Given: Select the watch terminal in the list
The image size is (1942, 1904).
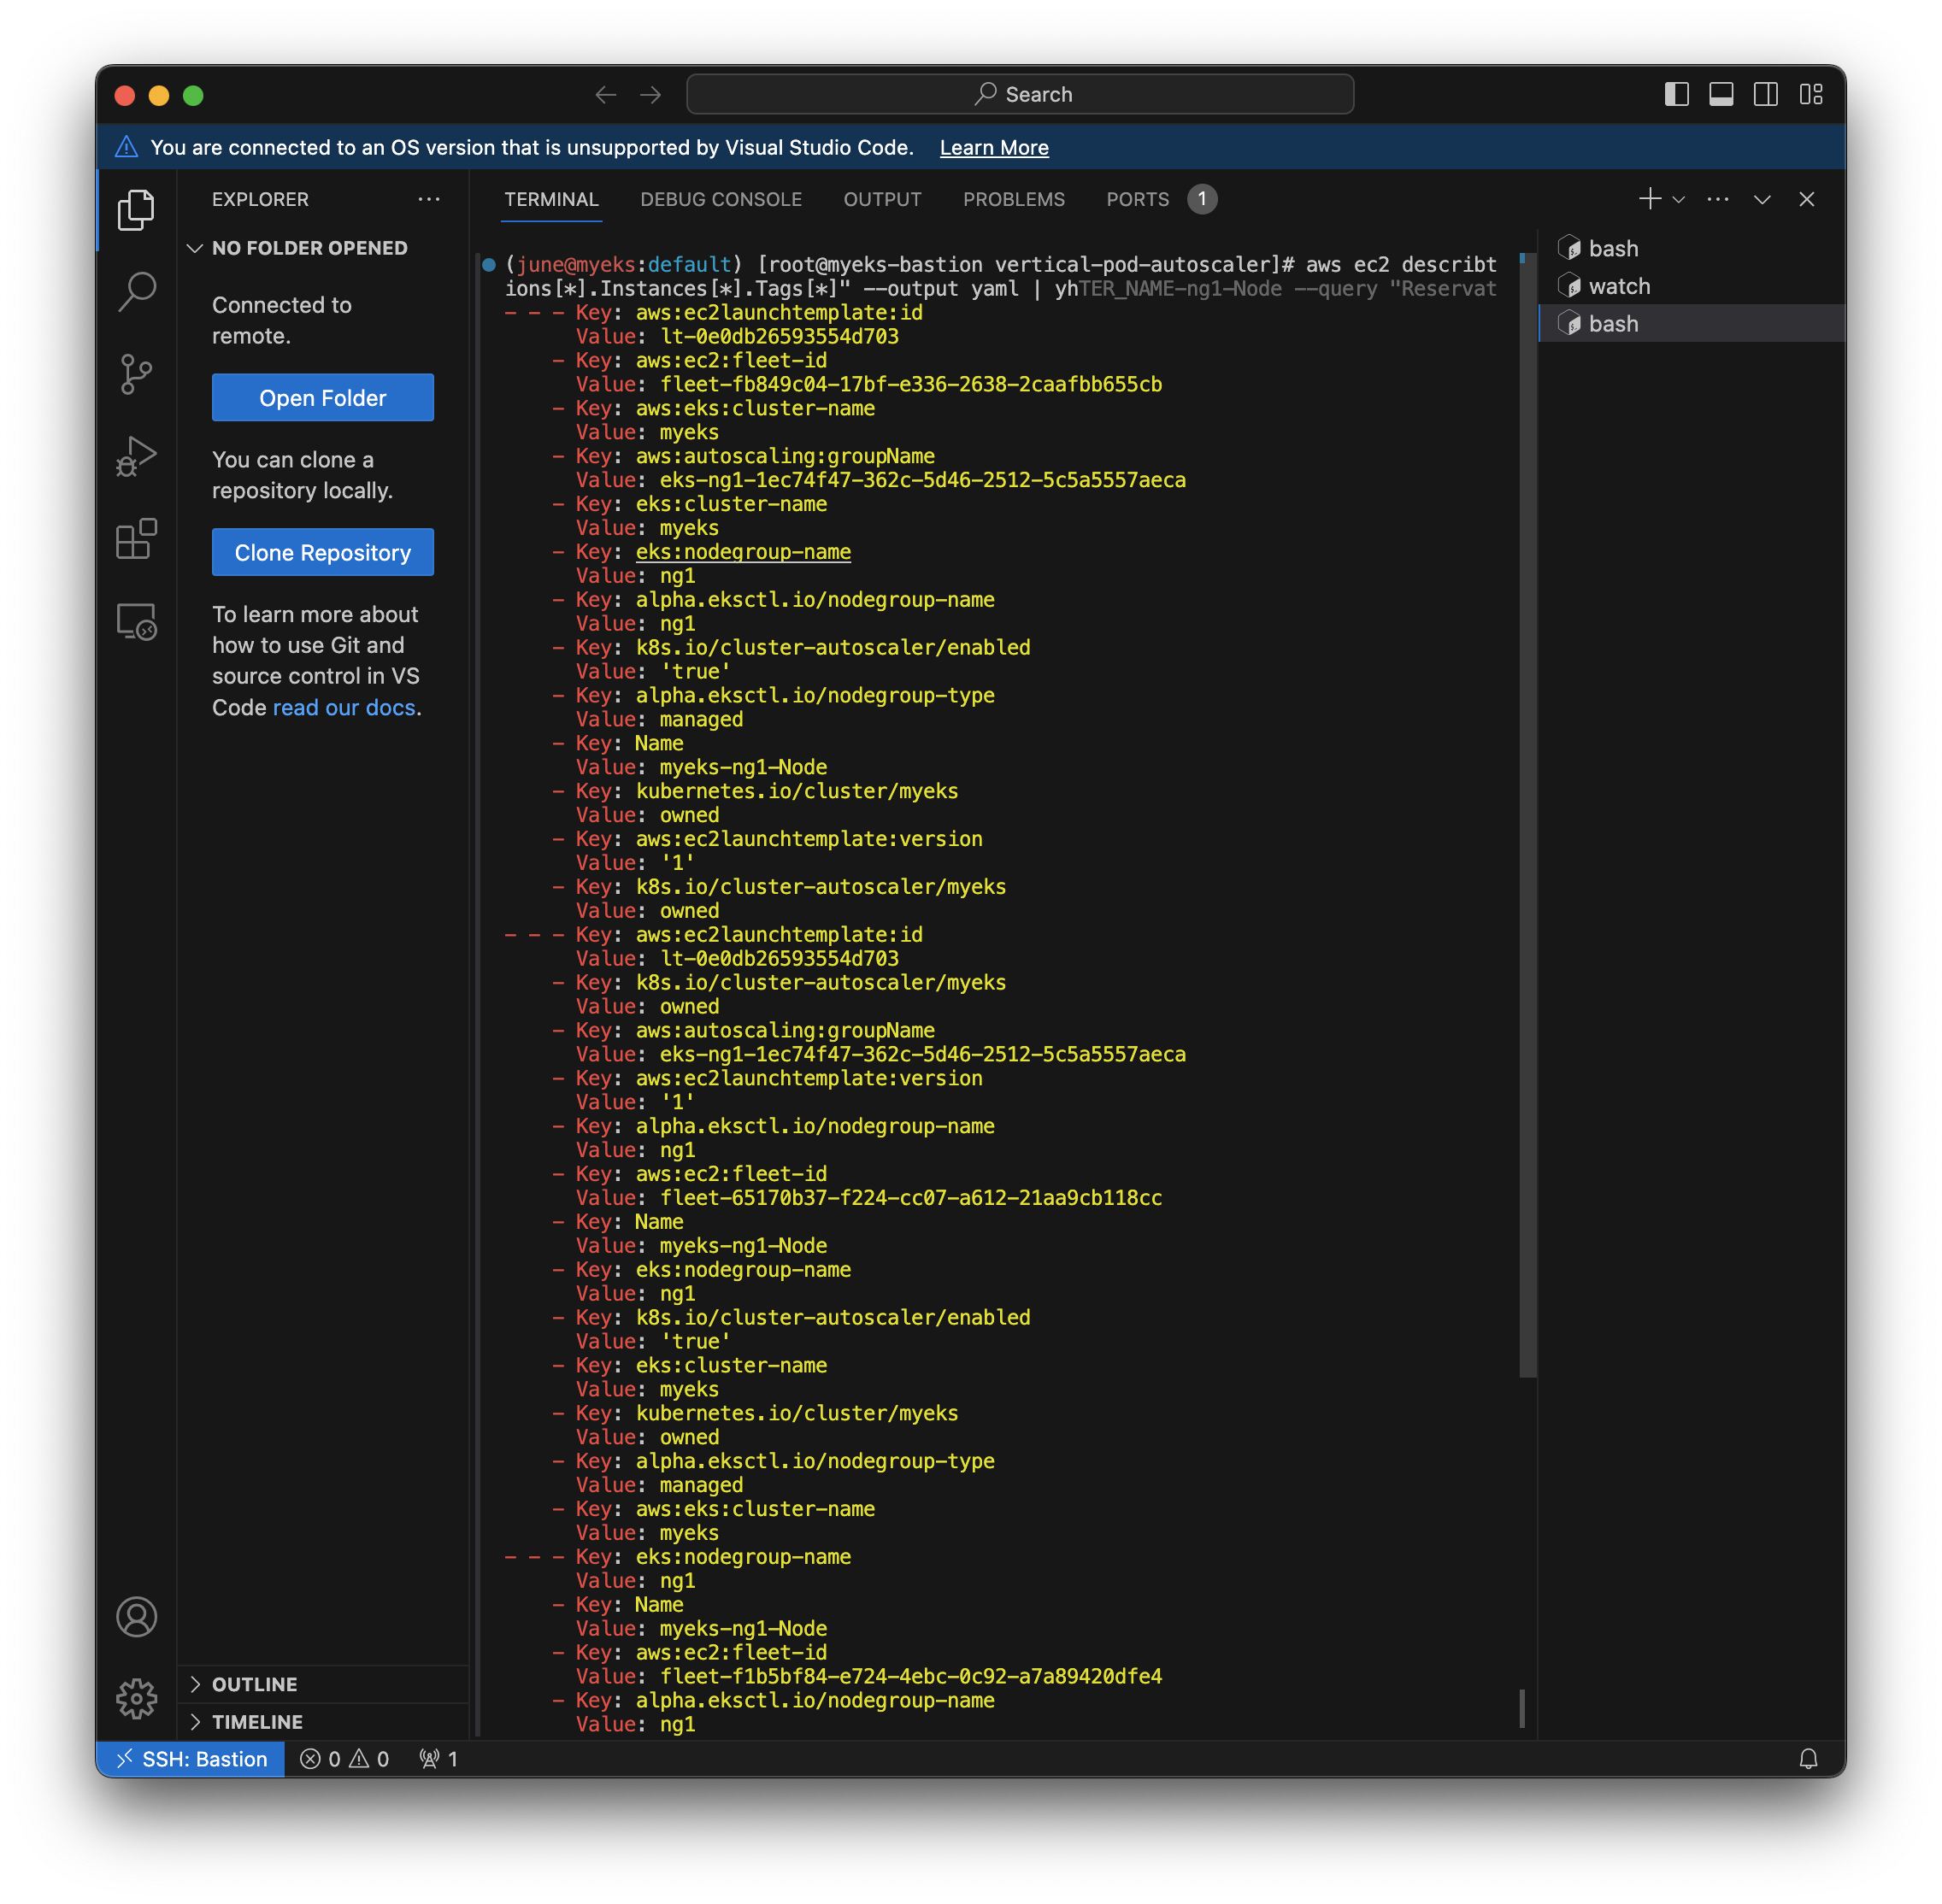Looking at the screenshot, I should pyautogui.click(x=1619, y=287).
